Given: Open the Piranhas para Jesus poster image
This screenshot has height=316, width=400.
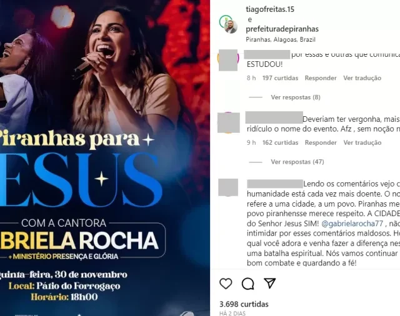Looking at the screenshot, I should (x=105, y=158).
